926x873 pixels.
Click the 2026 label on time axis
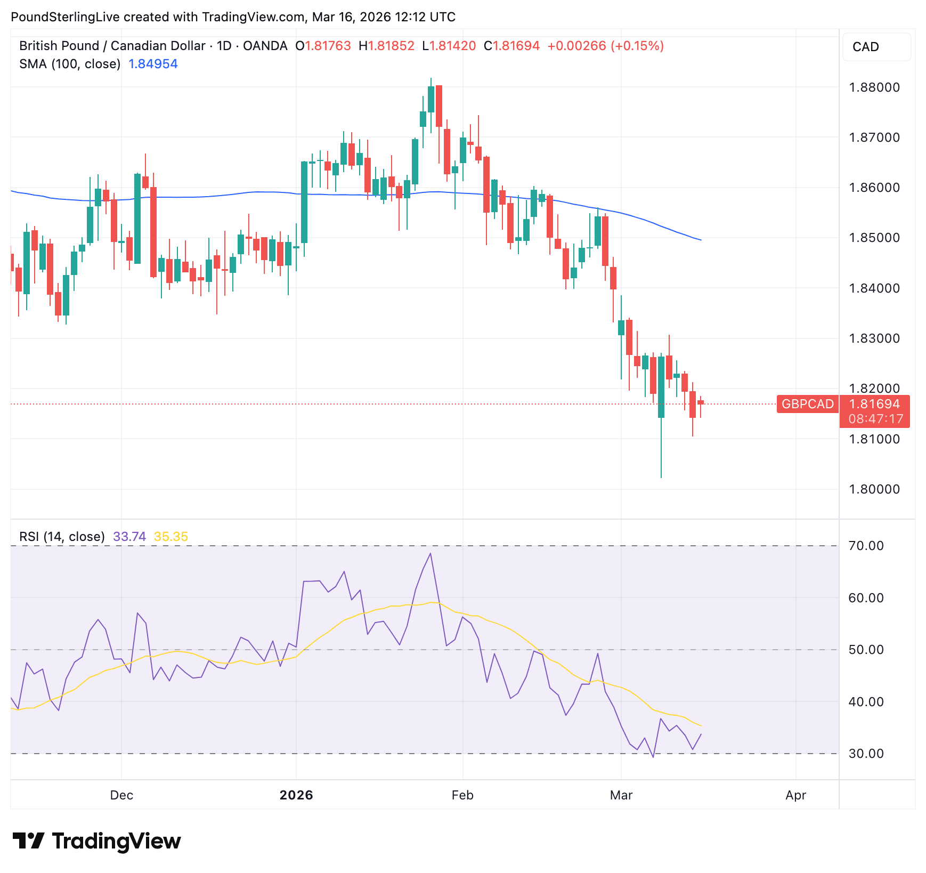(296, 795)
